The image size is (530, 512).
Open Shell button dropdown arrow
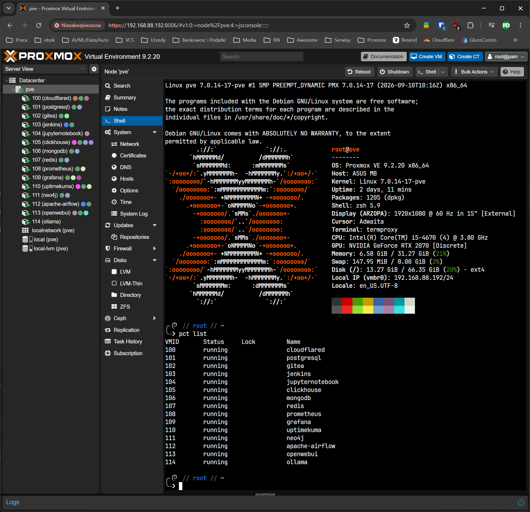point(443,72)
